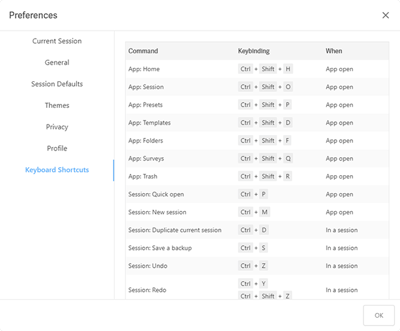The height and width of the screenshot is (331, 400).
Task: Click the Session: Quick open command
Action: coord(156,194)
